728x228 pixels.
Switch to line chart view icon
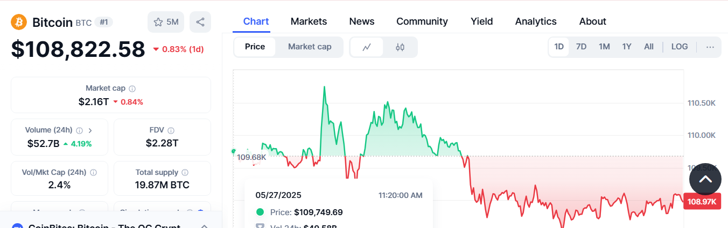[367, 47]
